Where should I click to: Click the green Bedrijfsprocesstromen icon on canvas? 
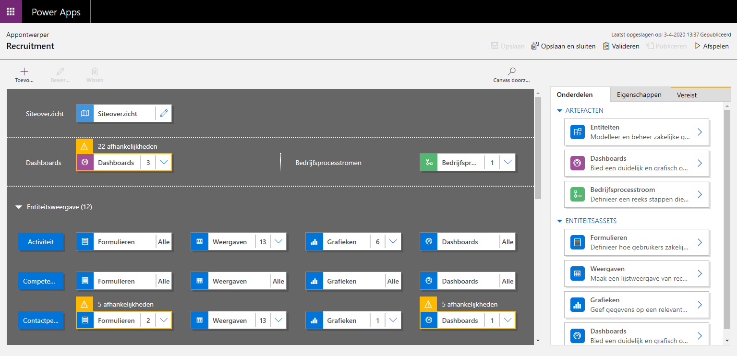coord(429,163)
